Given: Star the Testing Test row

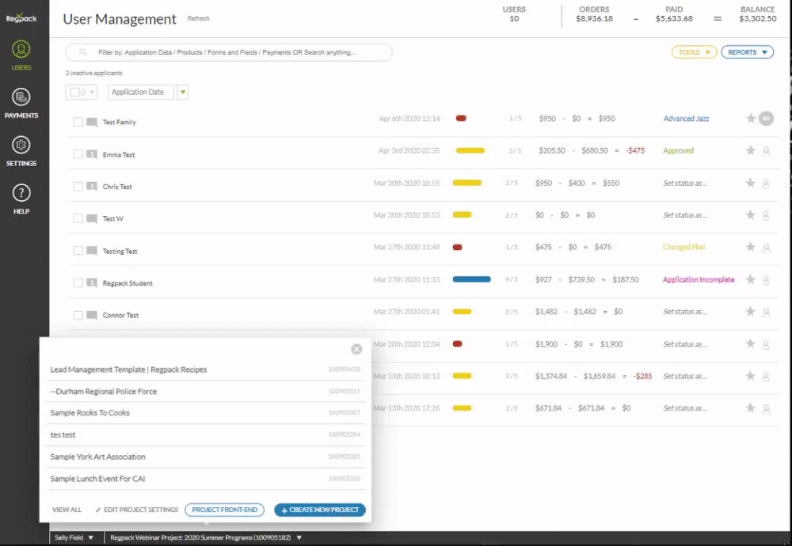Looking at the screenshot, I should 751,247.
